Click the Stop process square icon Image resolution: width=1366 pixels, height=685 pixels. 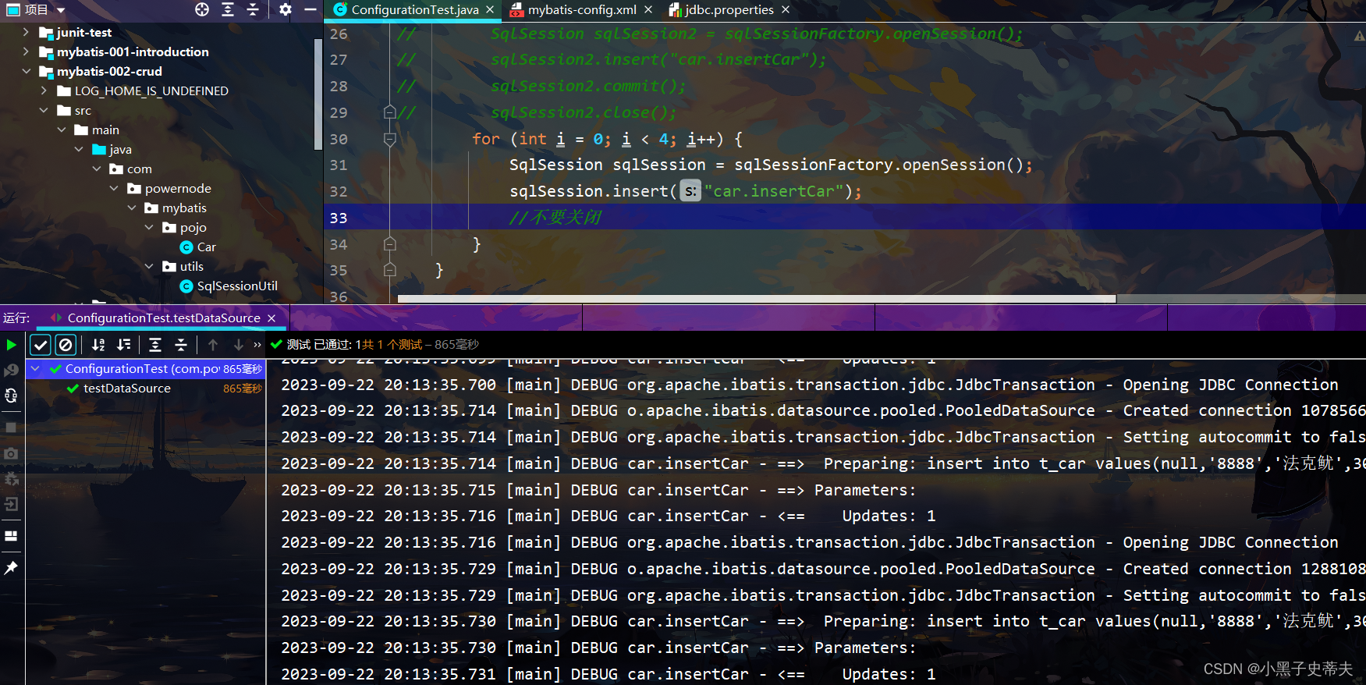point(11,428)
